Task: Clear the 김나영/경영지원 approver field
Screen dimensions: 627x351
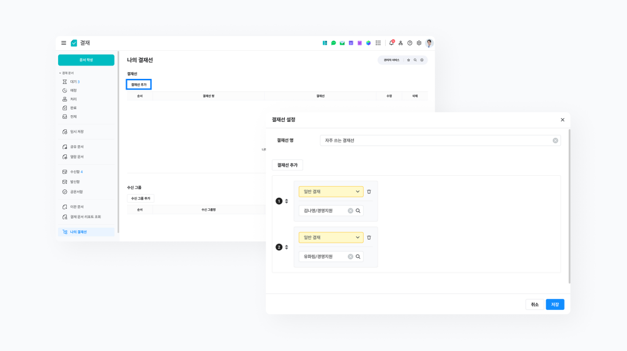Action: pos(350,211)
